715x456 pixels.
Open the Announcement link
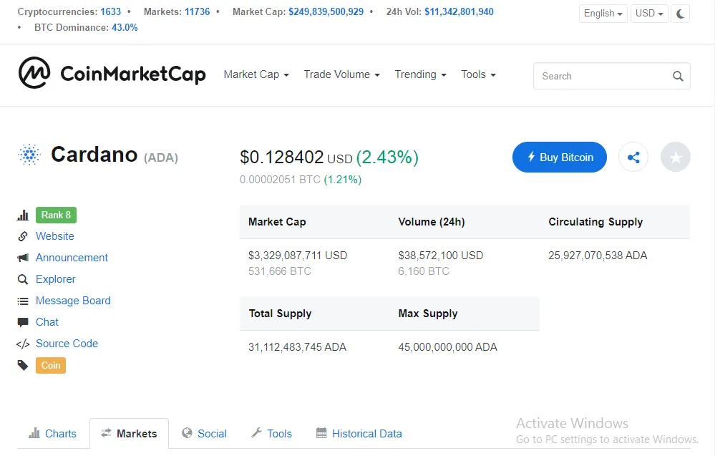pyautogui.click(x=72, y=258)
